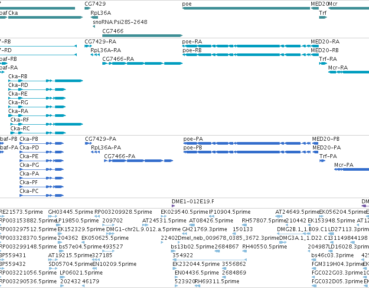Click the RP003209928.5prime EST label
369x288 pixels.
pyautogui.click(x=123, y=212)
